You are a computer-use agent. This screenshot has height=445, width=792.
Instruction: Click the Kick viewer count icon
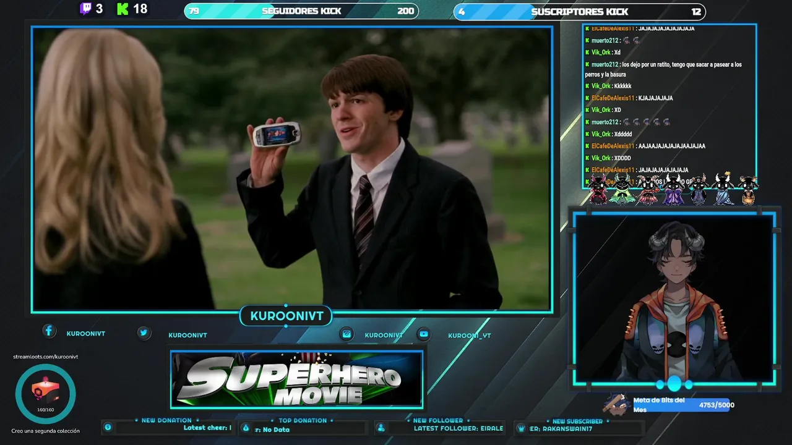pyautogui.click(x=123, y=9)
